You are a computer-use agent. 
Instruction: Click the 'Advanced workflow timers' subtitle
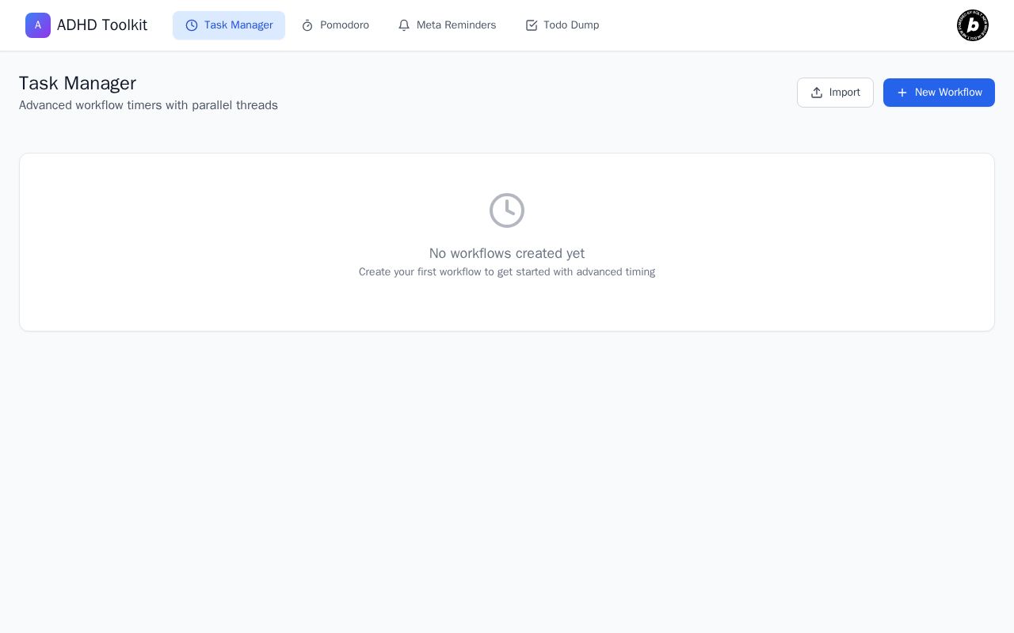[x=148, y=105]
